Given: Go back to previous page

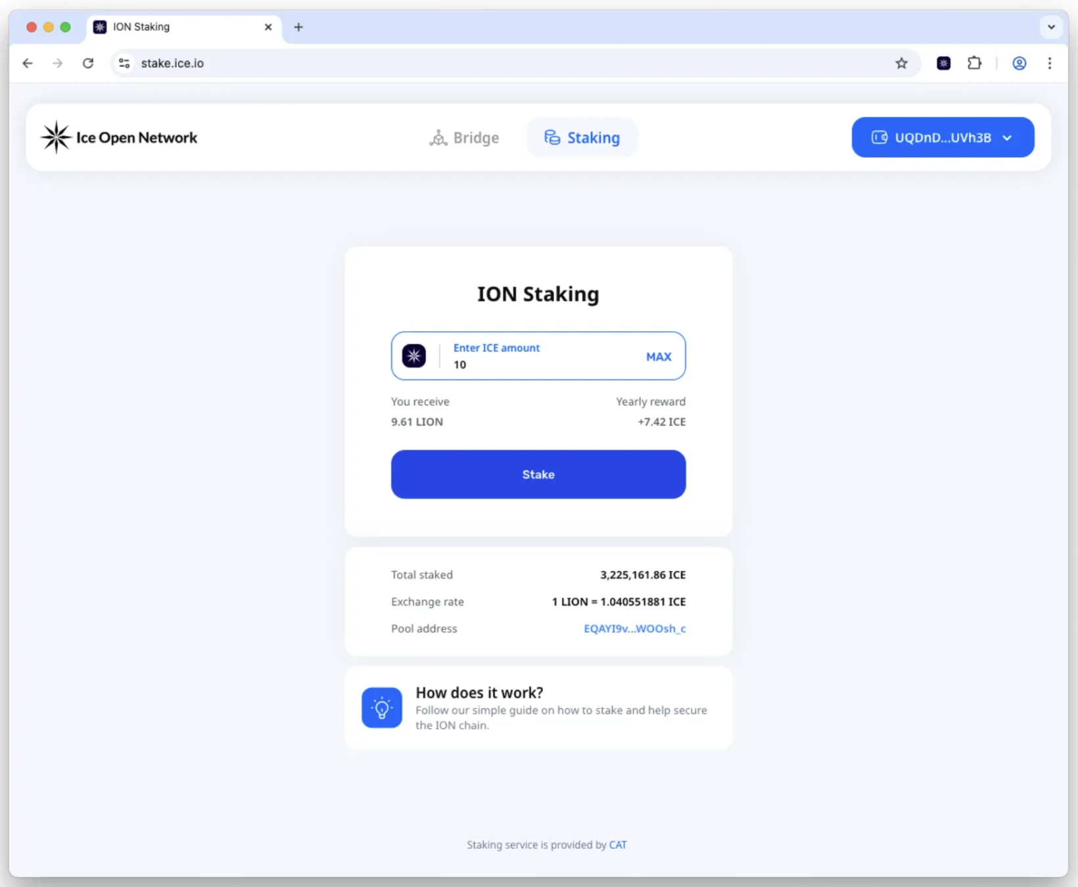Looking at the screenshot, I should coord(28,63).
